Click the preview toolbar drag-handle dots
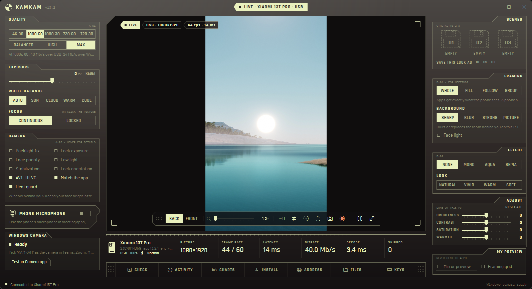 click(159, 219)
